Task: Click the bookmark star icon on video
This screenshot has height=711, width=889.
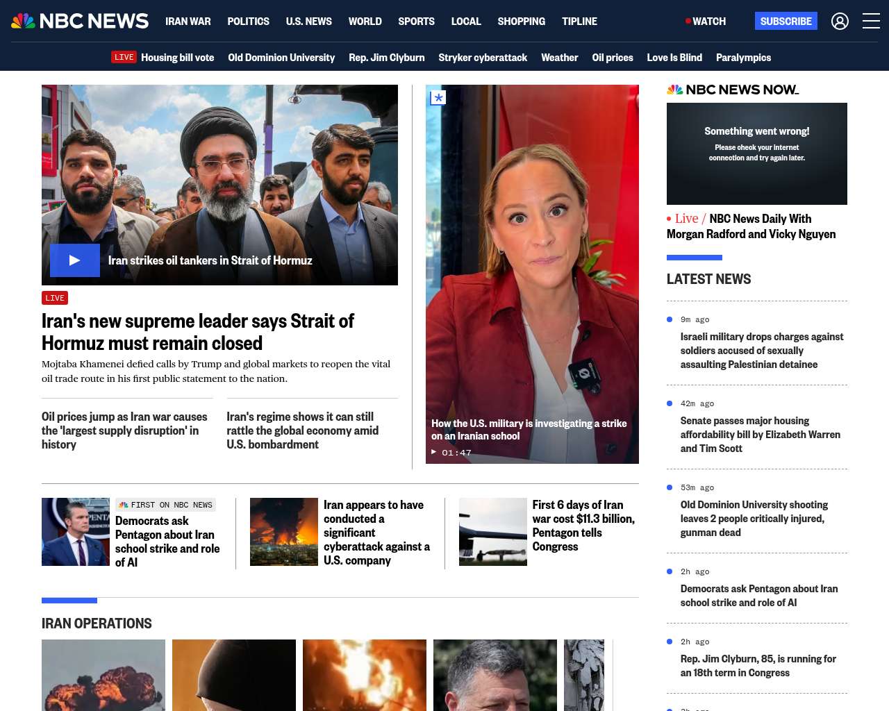Action: (438, 98)
